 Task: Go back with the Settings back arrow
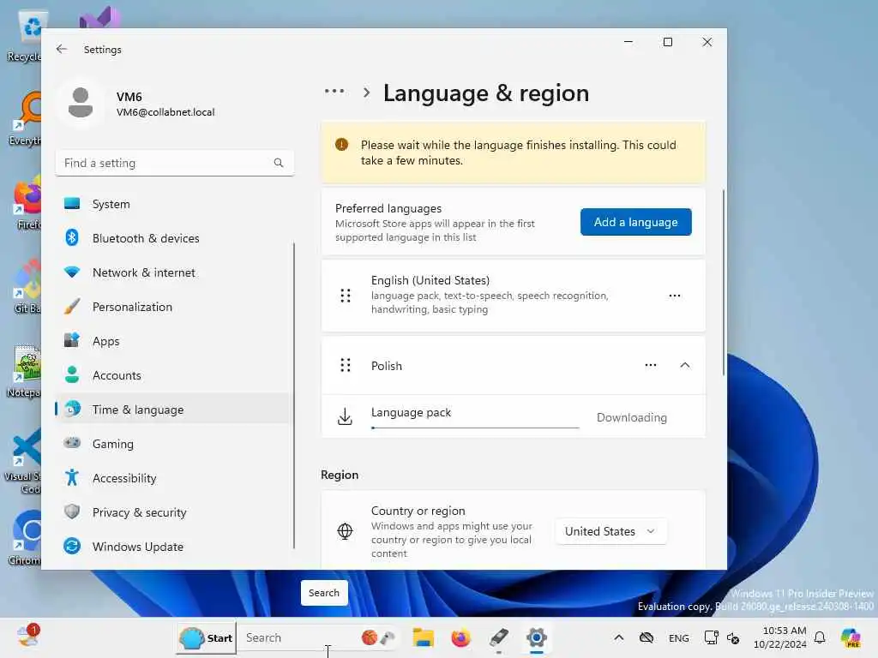[62, 49]
